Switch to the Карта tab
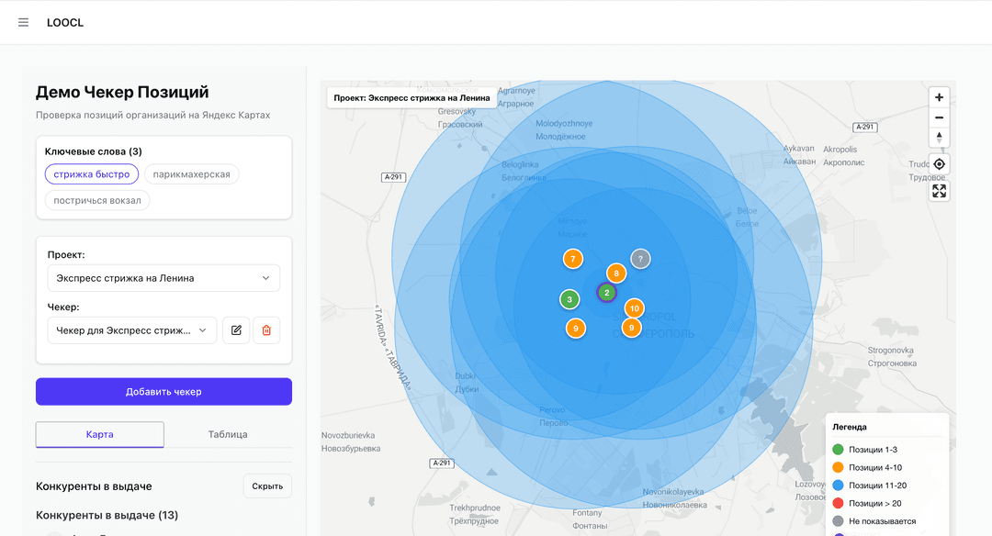Viewport: 992px width, 536px height. (x=100, y=434)
